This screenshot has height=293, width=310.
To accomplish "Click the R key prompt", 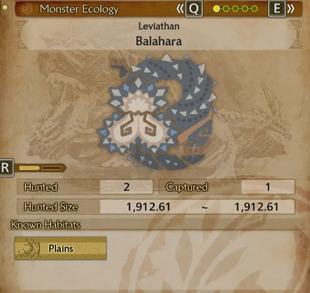I will click(x=6, y=167).
